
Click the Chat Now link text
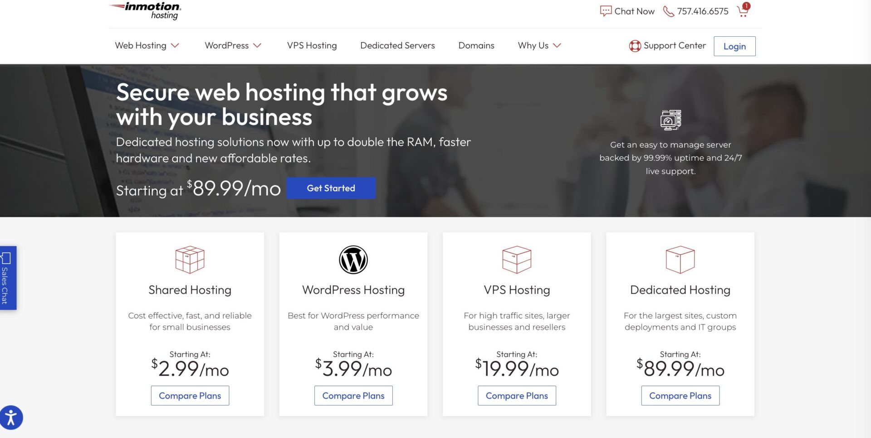pos(634,11)
